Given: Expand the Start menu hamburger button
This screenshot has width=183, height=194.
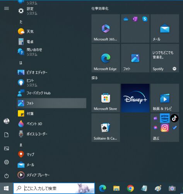Looking at the screenshot, I should [x=7, y=9].
